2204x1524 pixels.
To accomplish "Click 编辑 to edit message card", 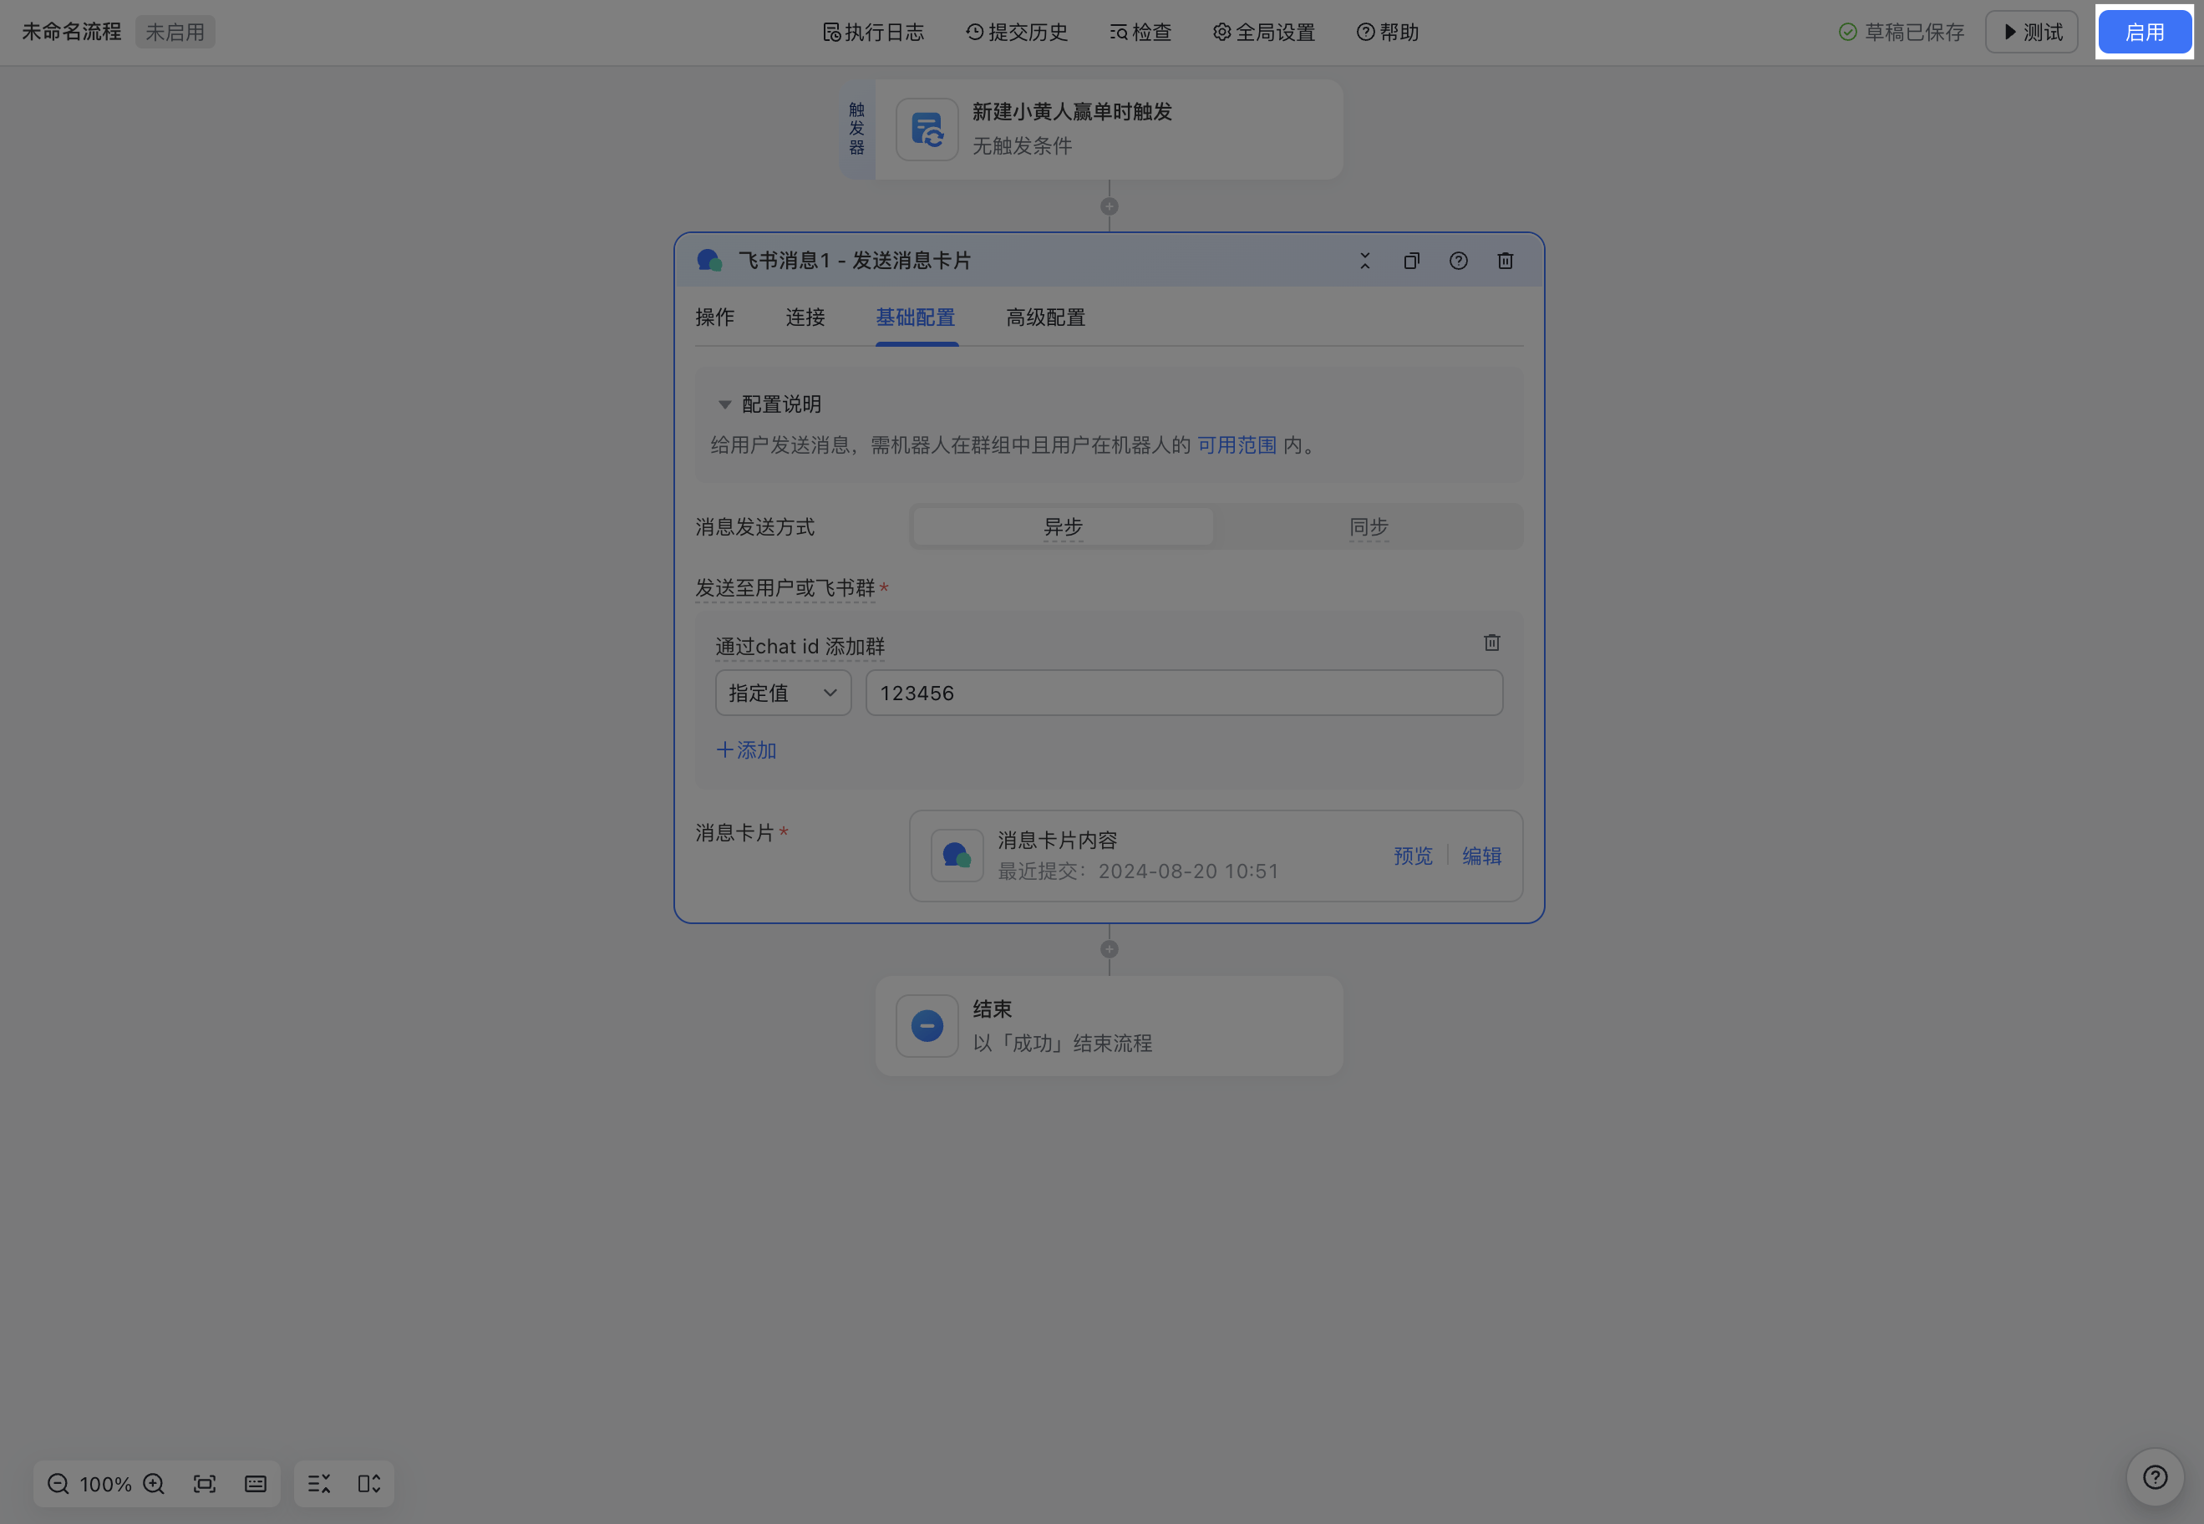I will click(1482, 856).
